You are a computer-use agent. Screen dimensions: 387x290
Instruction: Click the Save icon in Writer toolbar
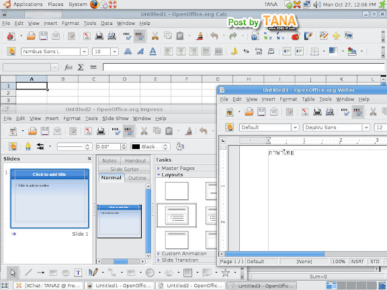(x=261, y=112)
